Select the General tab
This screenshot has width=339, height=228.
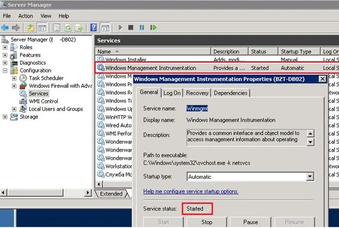click(149, 92)
